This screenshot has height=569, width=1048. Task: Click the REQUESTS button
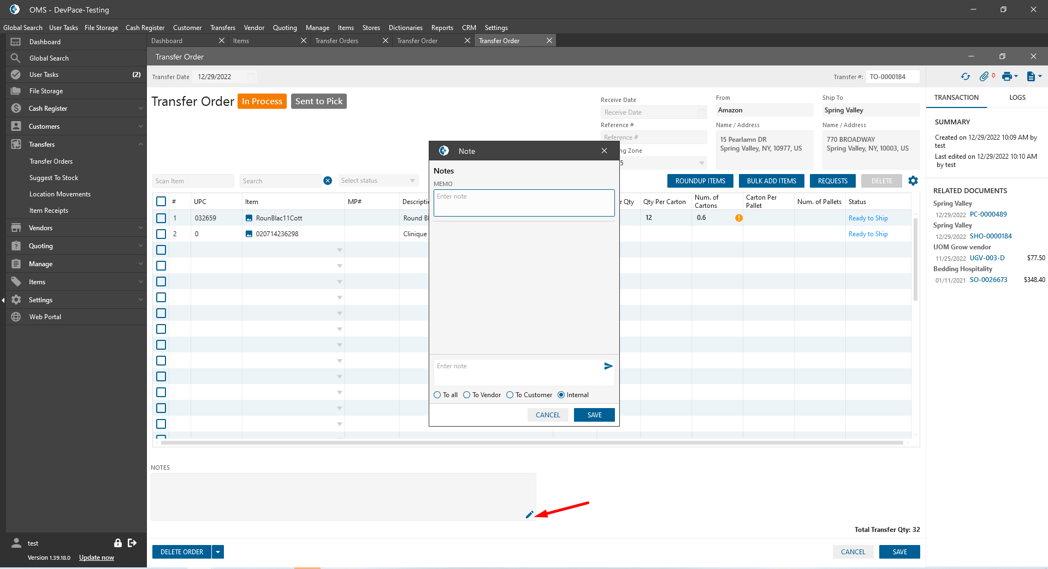tap(833, 181)
